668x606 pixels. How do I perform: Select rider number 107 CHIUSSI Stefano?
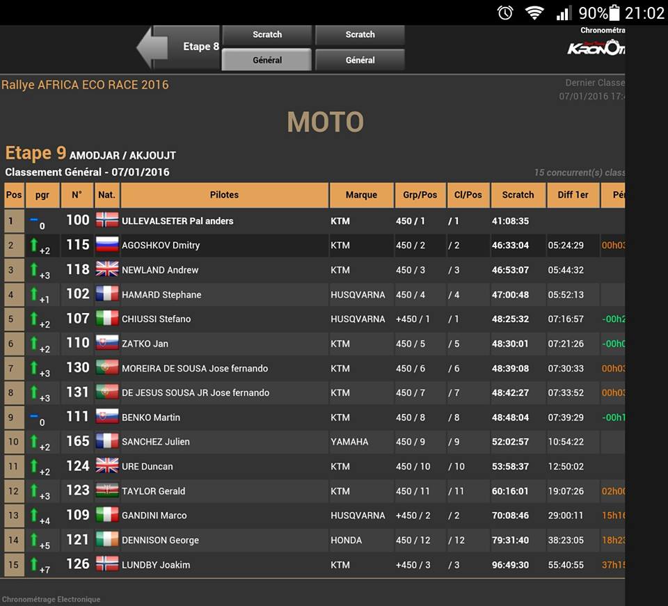pos(156,319)
